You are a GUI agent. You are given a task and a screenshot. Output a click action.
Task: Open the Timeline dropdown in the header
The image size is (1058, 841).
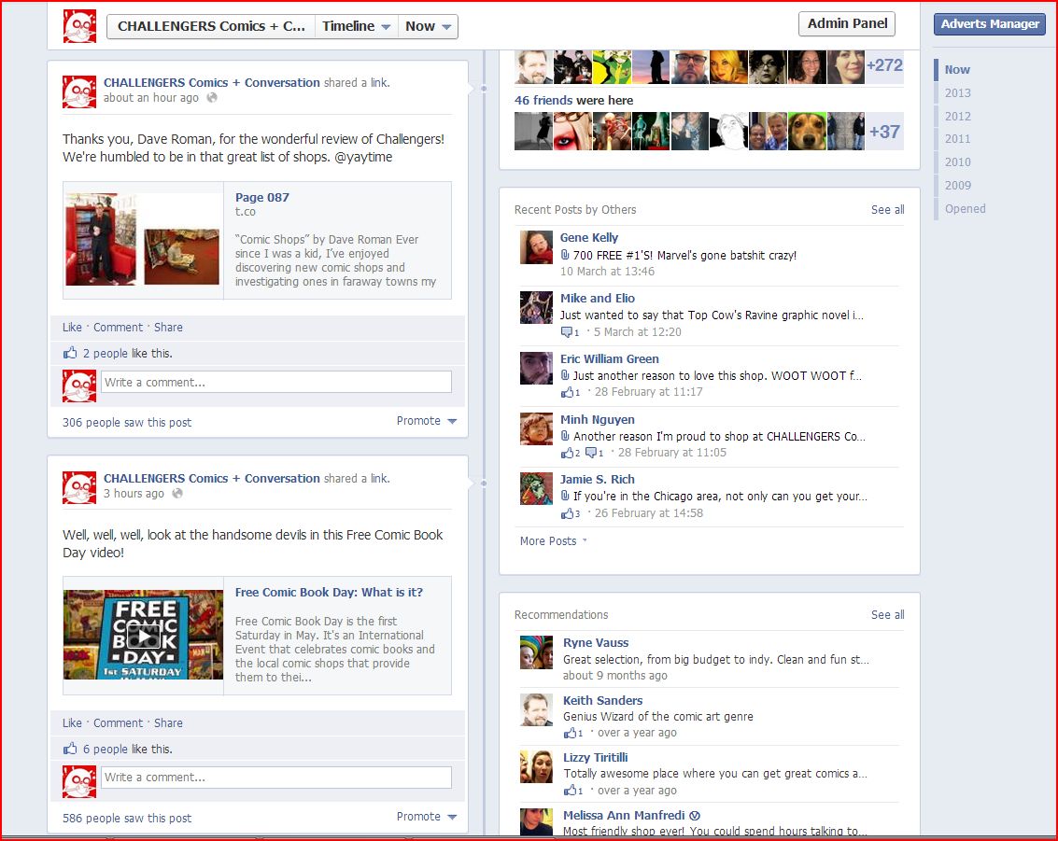pyautogui.click(x=357, y=26)
